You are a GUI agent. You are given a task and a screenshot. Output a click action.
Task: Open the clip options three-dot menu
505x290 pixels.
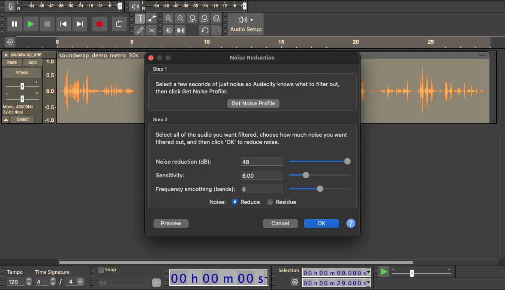(482, 55)
